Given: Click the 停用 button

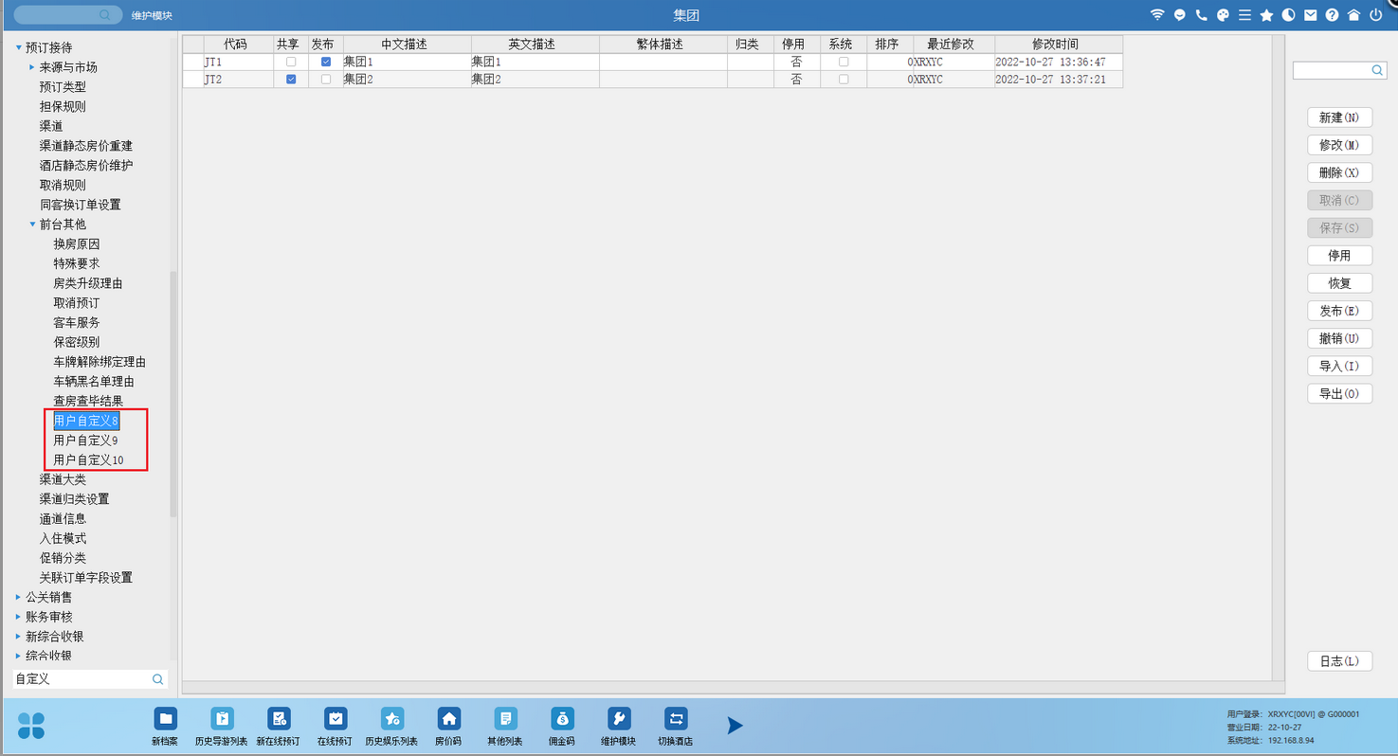Looking at the screenshot, I should point(1339,256).
